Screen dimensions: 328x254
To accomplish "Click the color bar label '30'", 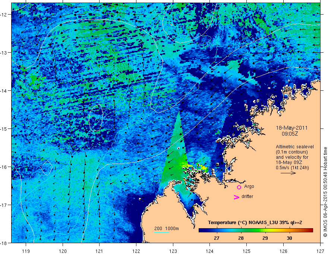I will (x=289, y=238).
